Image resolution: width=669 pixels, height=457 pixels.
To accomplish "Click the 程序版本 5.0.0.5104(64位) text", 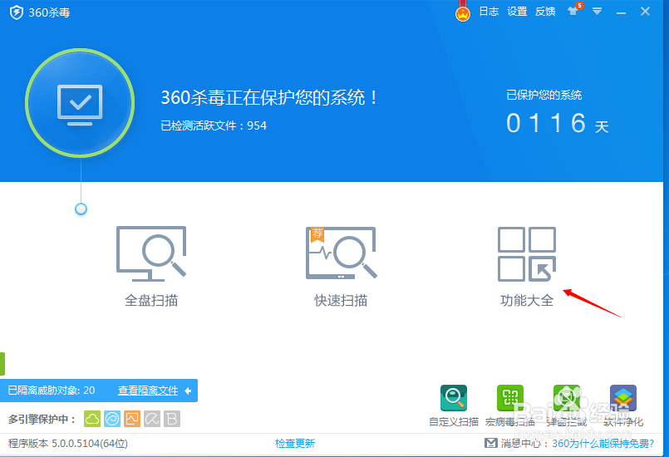I will tap(68, 444).
